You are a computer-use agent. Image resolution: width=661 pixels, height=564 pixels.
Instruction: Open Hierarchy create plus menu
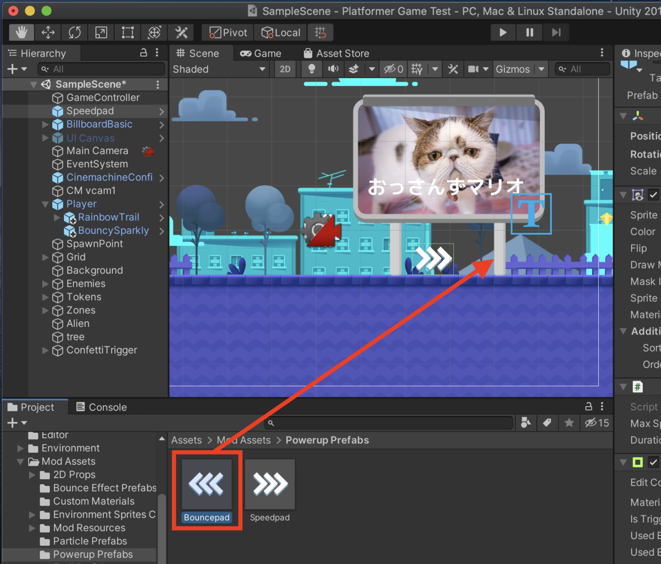tap(17, 69)
